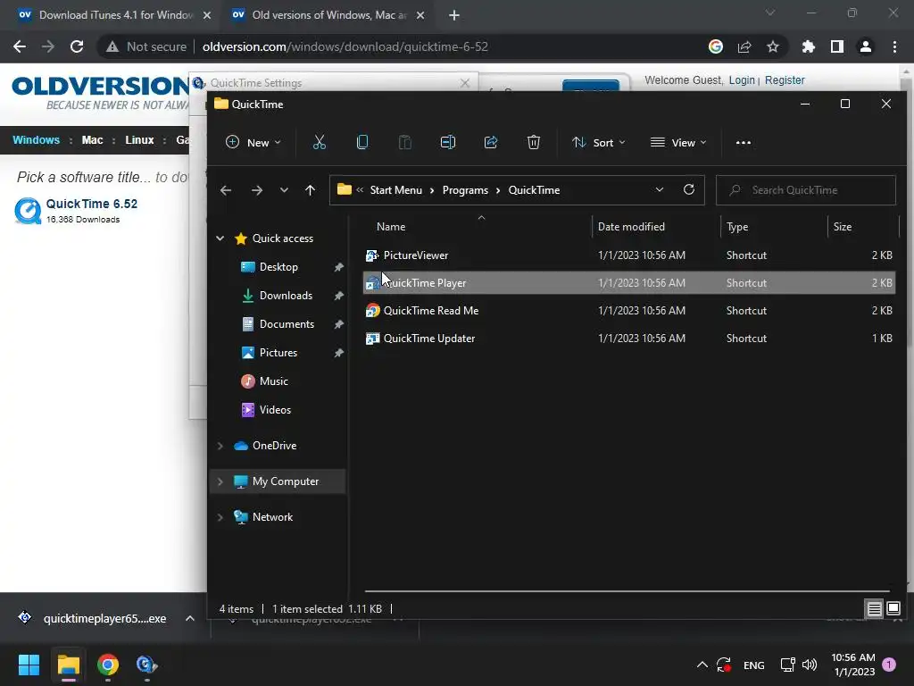Click Register link on OldVersion

(x=785, y=79)
